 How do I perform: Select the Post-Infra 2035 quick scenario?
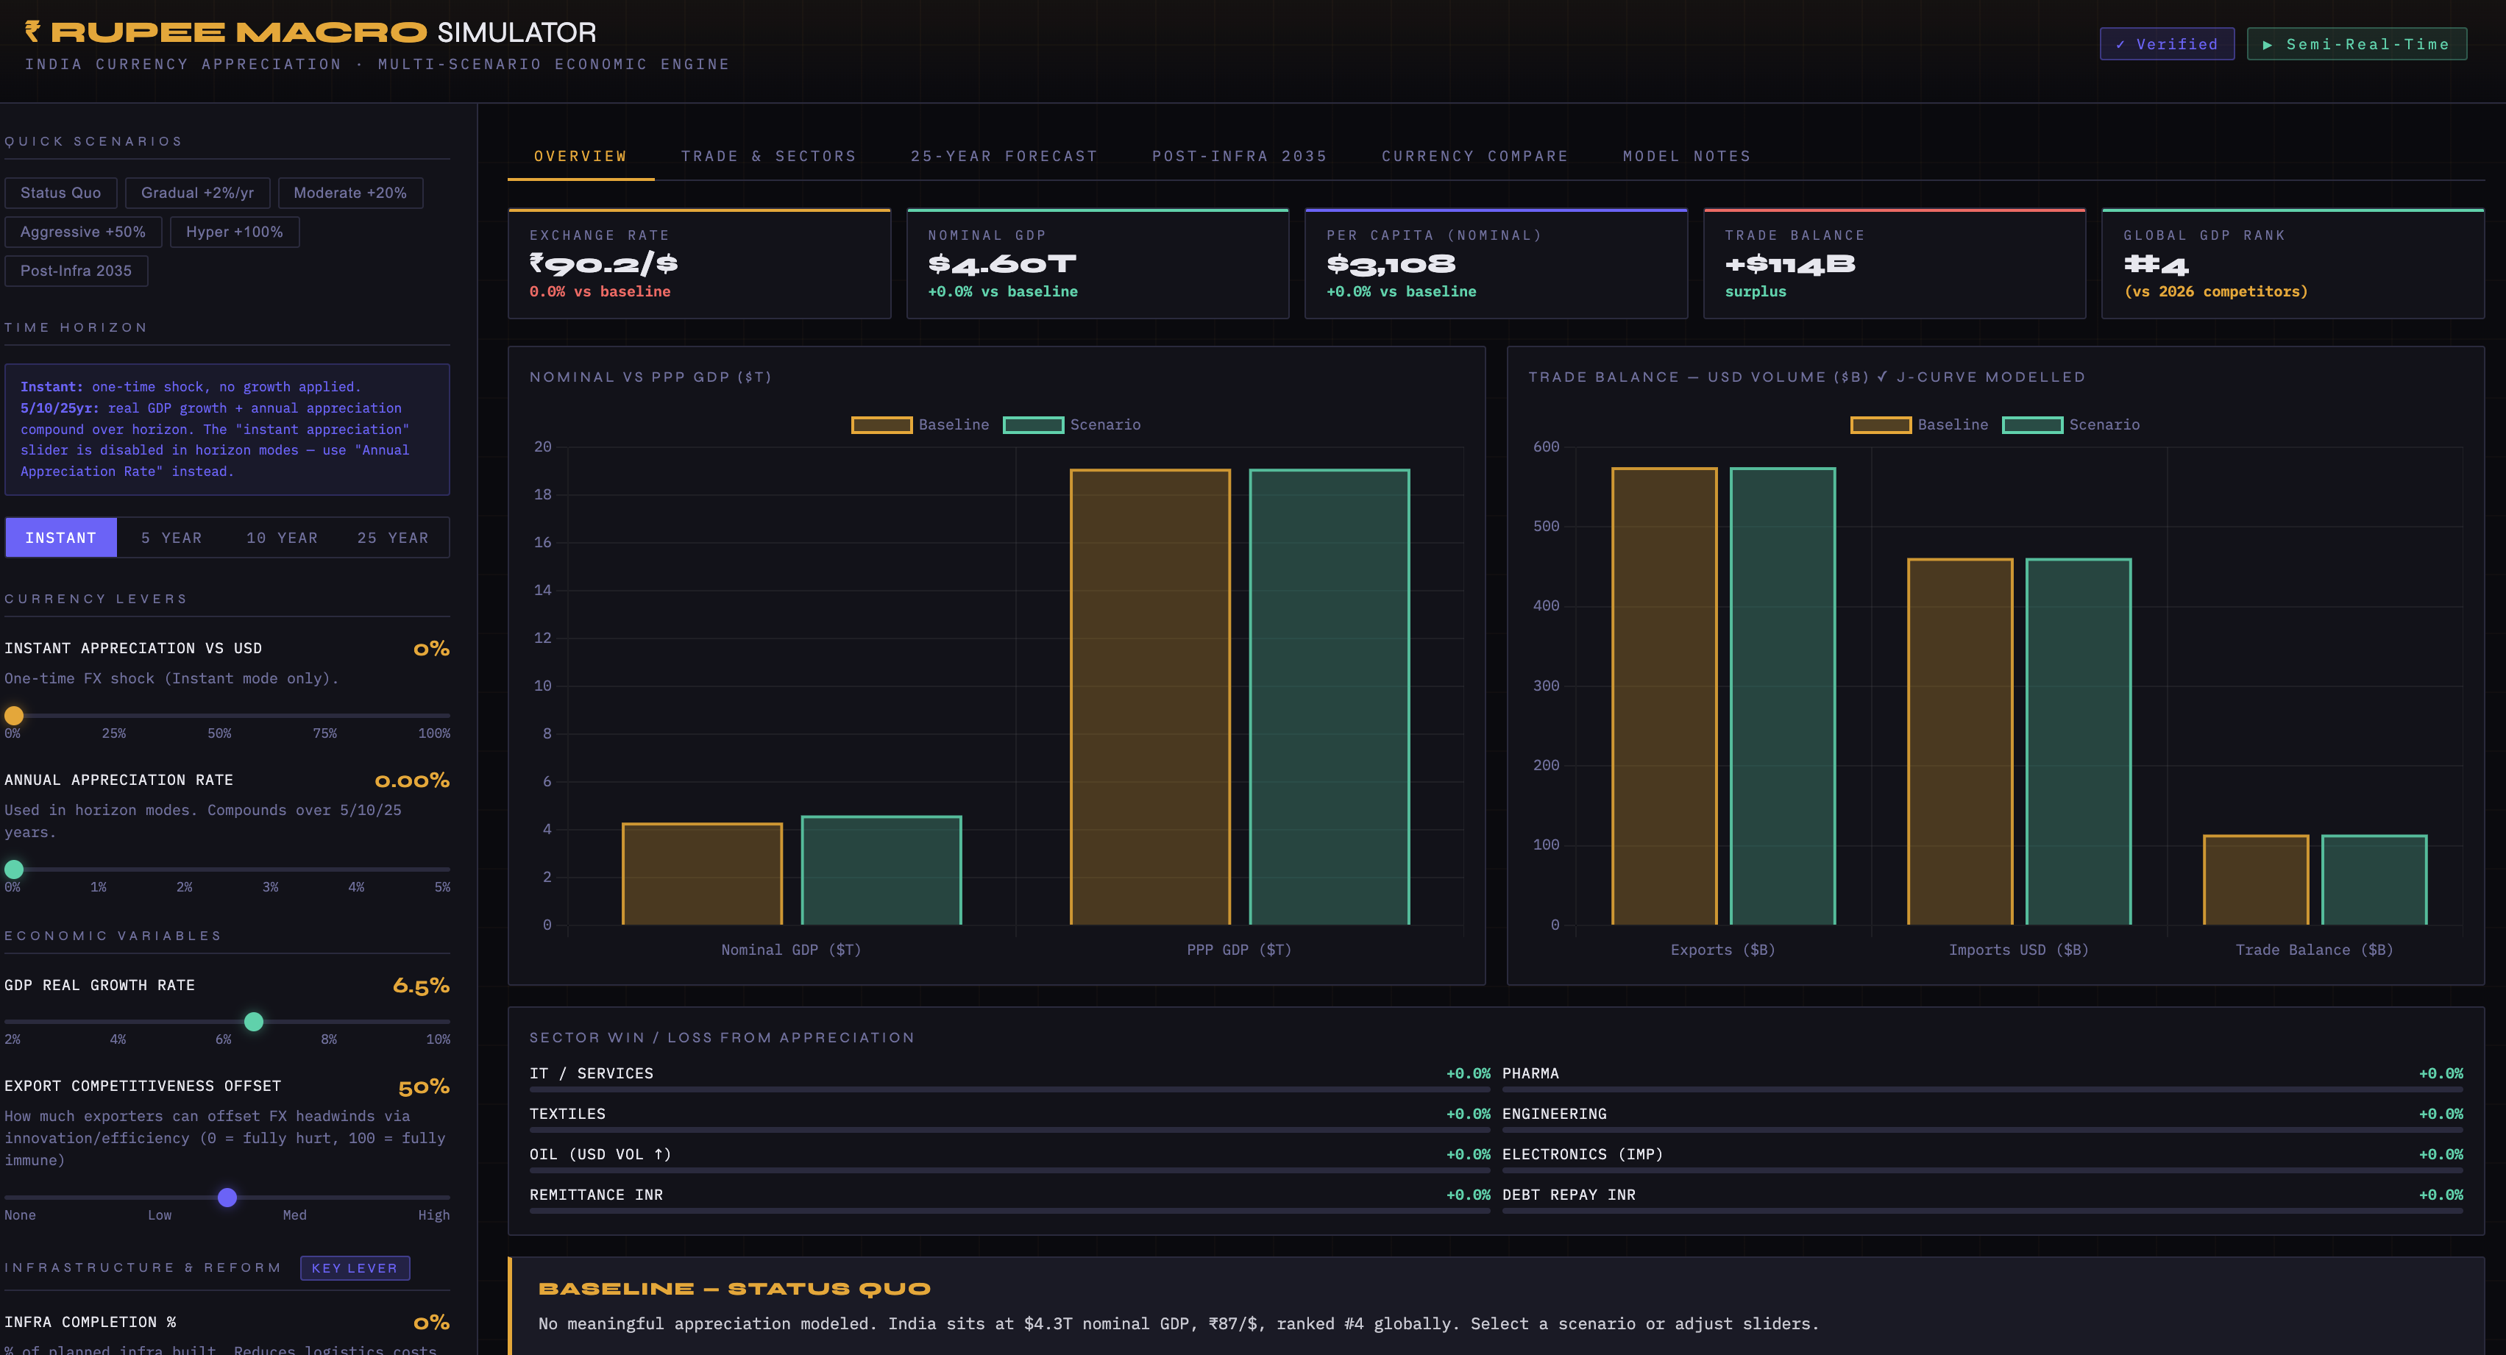[x=76, y=271]
